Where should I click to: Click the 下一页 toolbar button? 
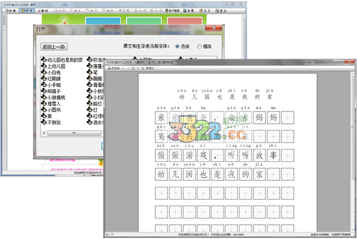[156, 11]
